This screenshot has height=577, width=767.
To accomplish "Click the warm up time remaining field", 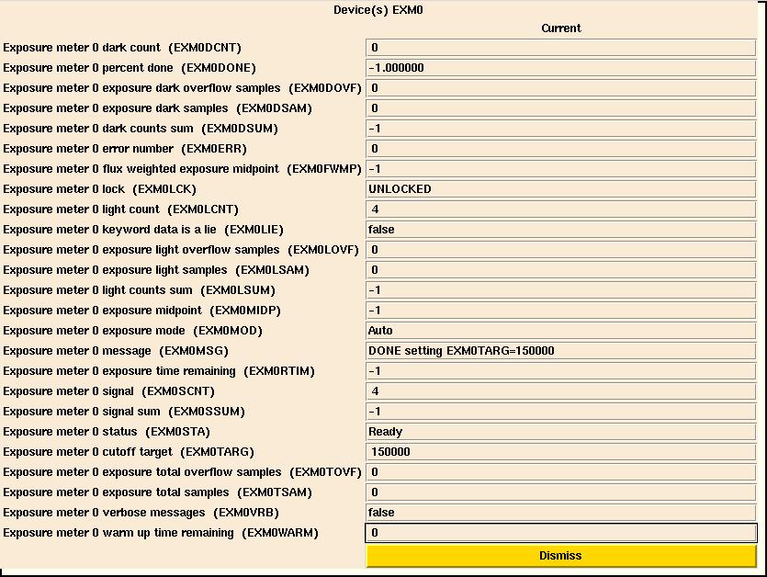I will (x=560, y=533).
